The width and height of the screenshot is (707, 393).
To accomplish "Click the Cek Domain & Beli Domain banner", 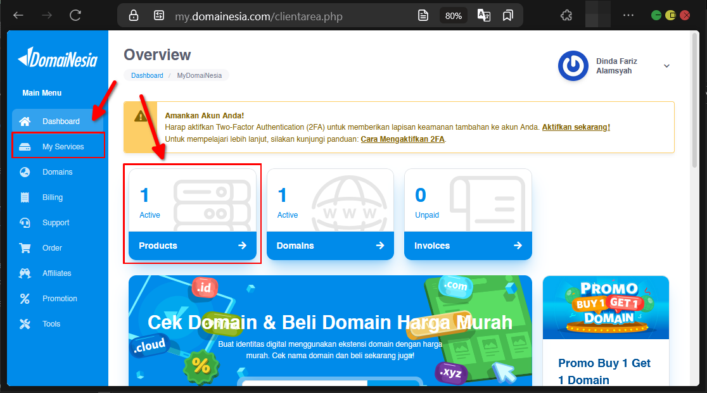I will click(330, 331).
